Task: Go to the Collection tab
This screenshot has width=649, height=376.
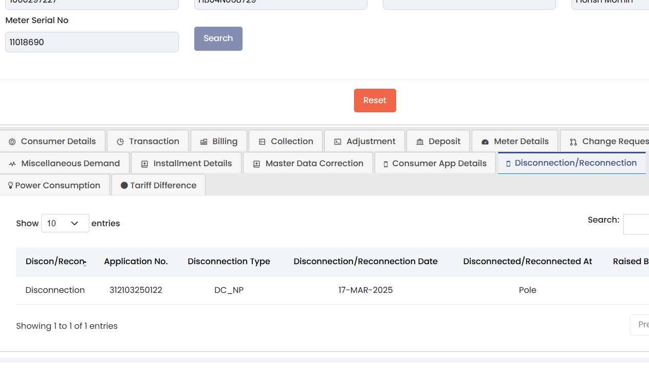Action: point(286,141)
